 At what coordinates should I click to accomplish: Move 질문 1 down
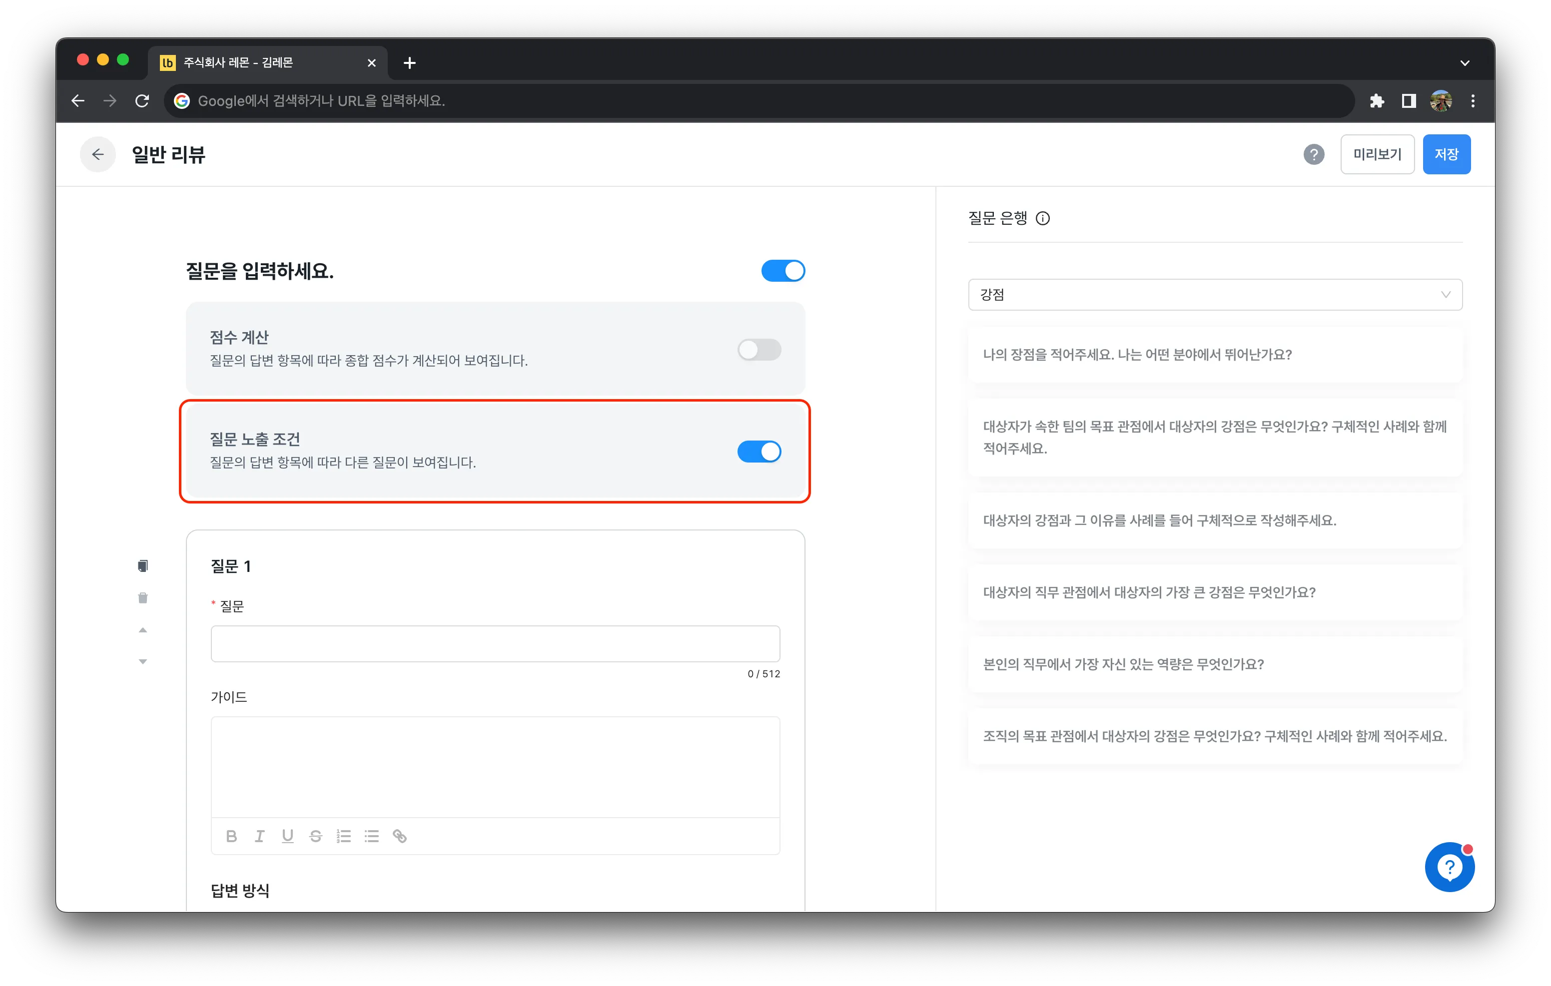point(143,661)
